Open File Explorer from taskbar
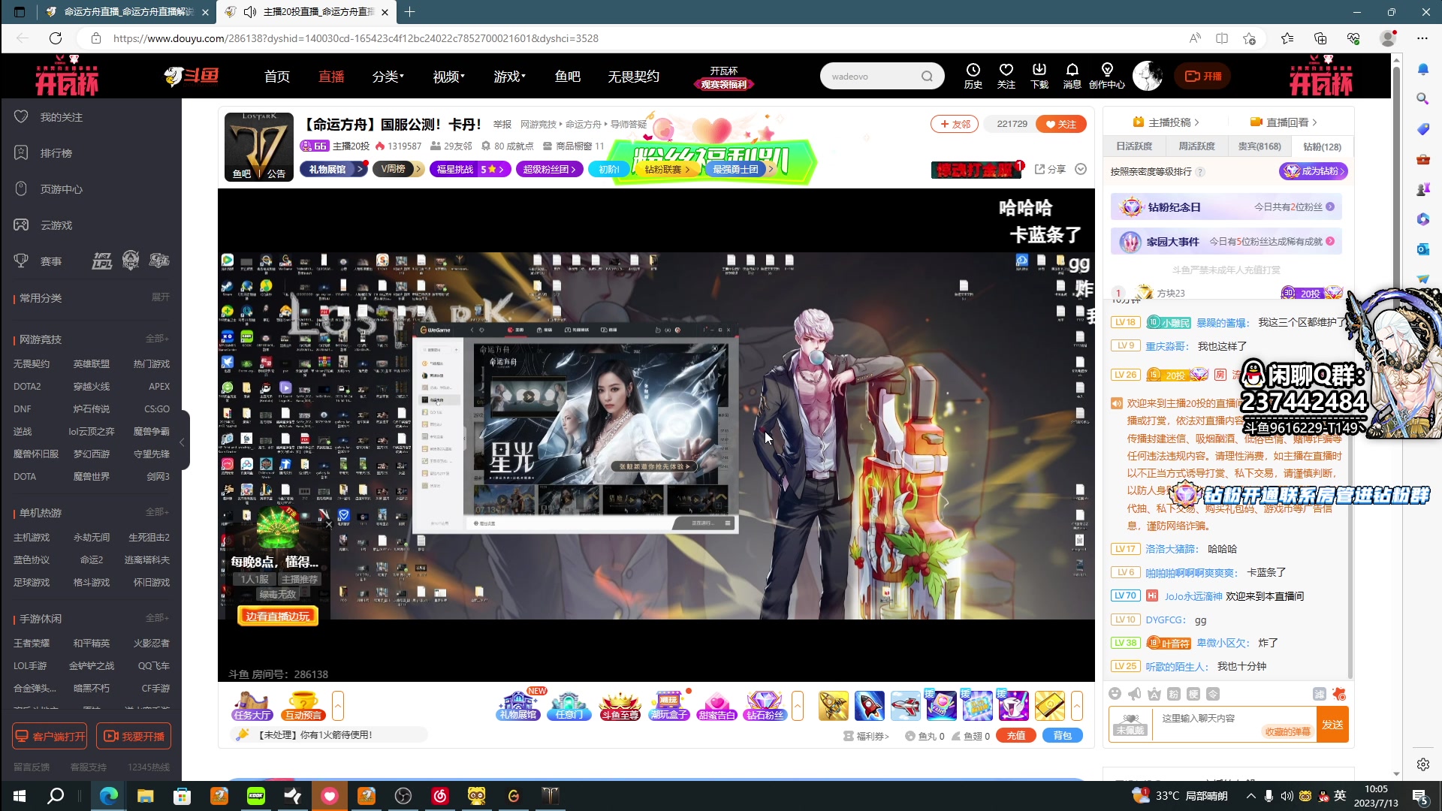 (x=145, y=796)
